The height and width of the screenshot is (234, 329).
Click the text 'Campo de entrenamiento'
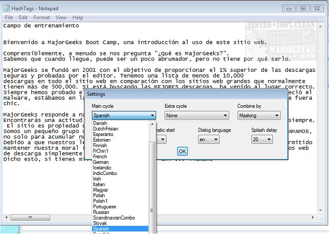[x=41, y=26]
